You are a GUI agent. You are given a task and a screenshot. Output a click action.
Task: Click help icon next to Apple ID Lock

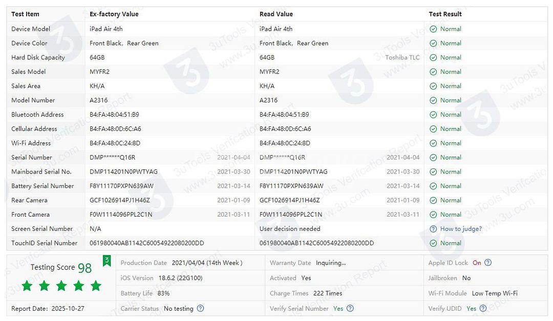point(488,263)
